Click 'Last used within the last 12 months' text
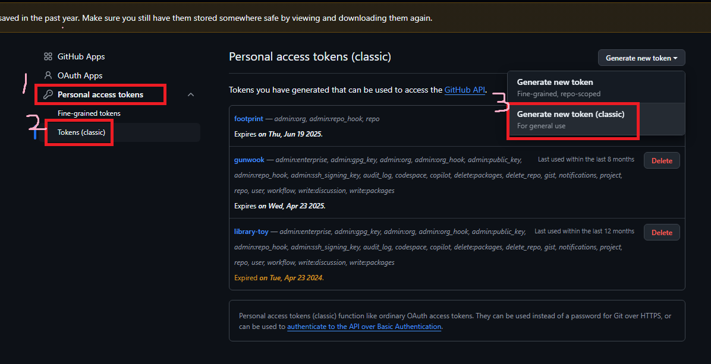 [584, 231]
